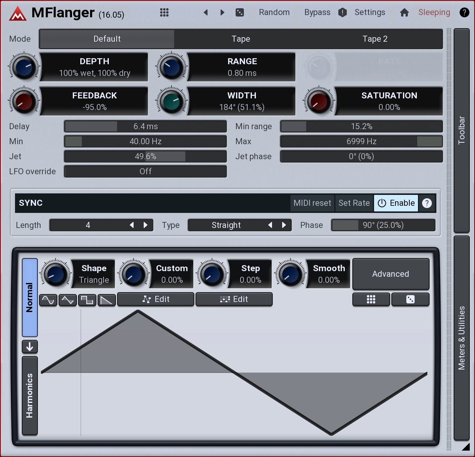Image resolution: width=475 pixels, height=457 pixels.
Task: Go to next preset arrow
Action: coord(222,12)
